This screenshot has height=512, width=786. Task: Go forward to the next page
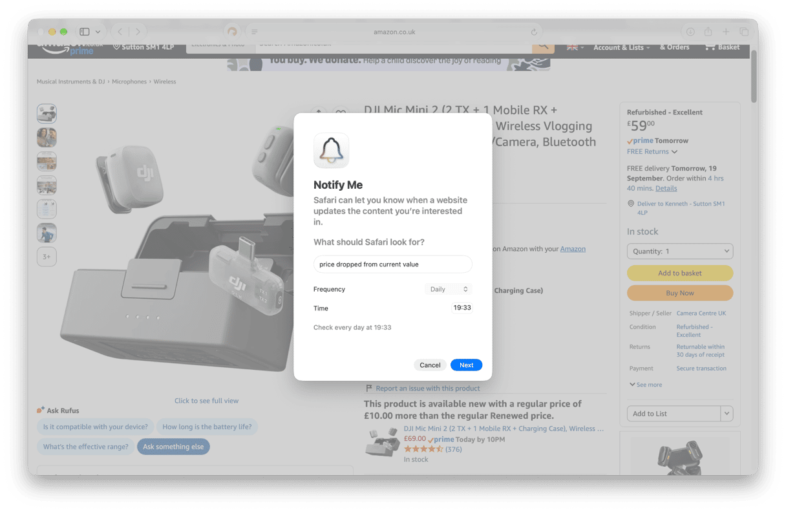[x=138, y=32]
